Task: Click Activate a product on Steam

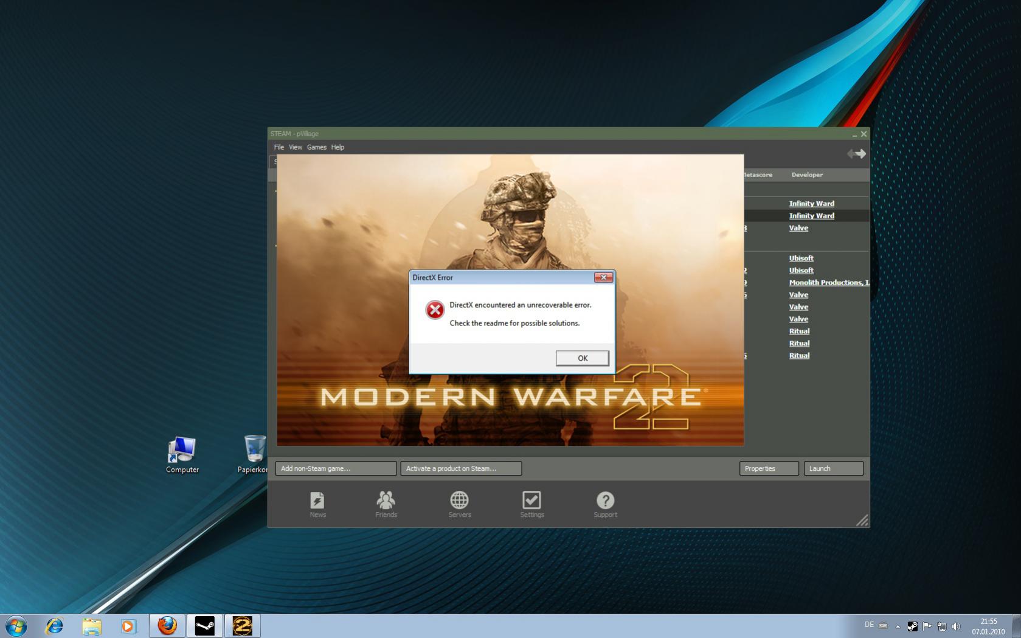Action: pyautogui.click(x=461, y=468)
